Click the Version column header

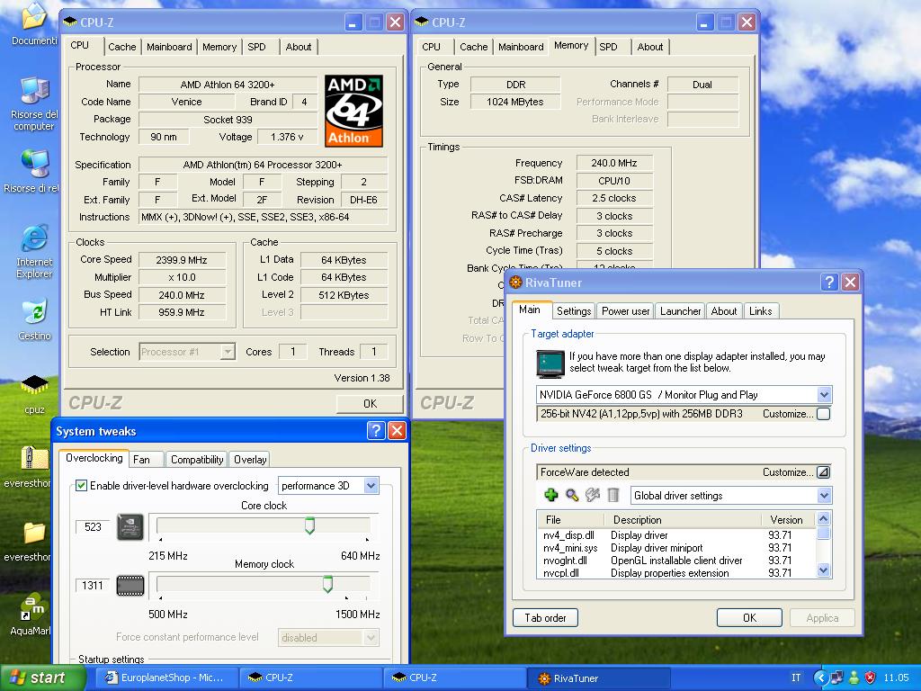(x=786, y=519)
